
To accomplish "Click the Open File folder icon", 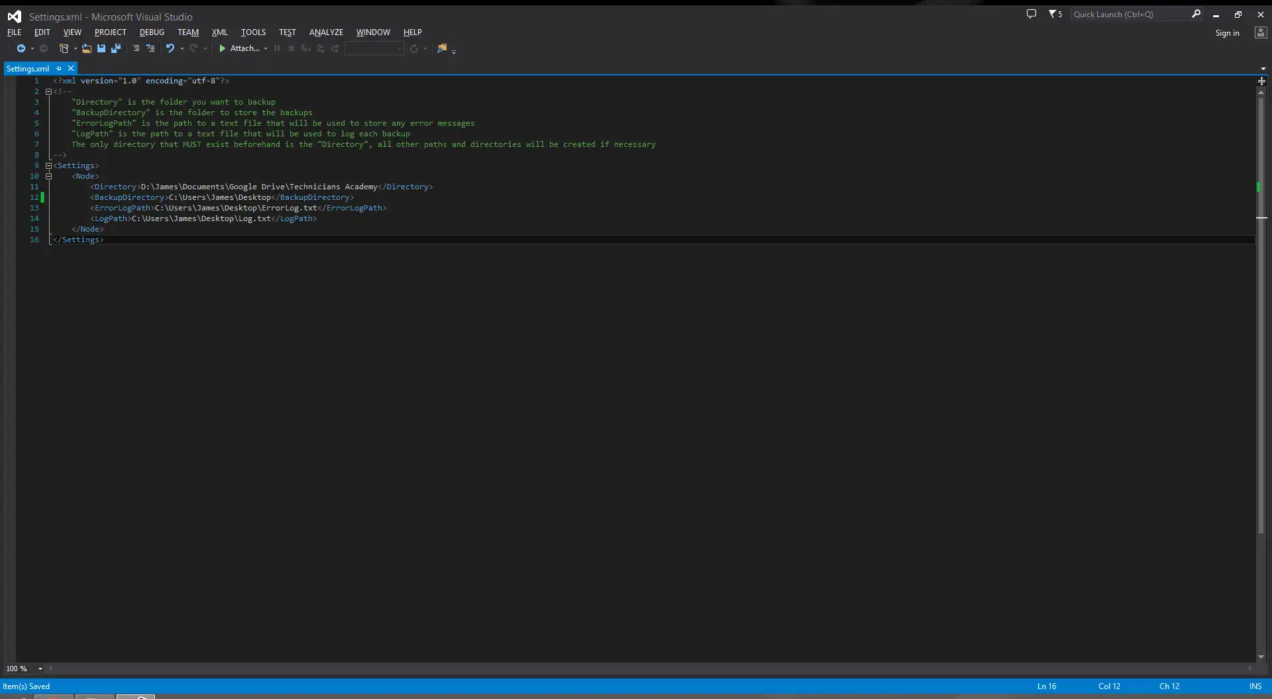I will point(86,48).
